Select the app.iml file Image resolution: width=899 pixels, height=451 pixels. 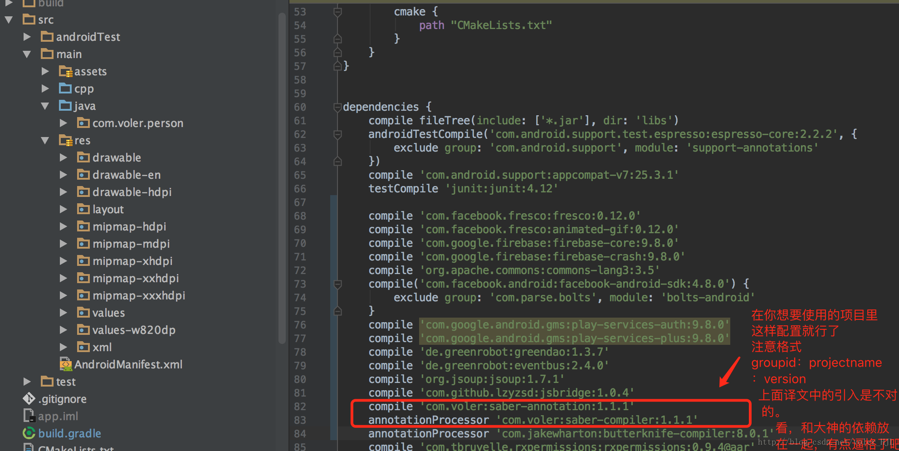(x=58, y=416)
